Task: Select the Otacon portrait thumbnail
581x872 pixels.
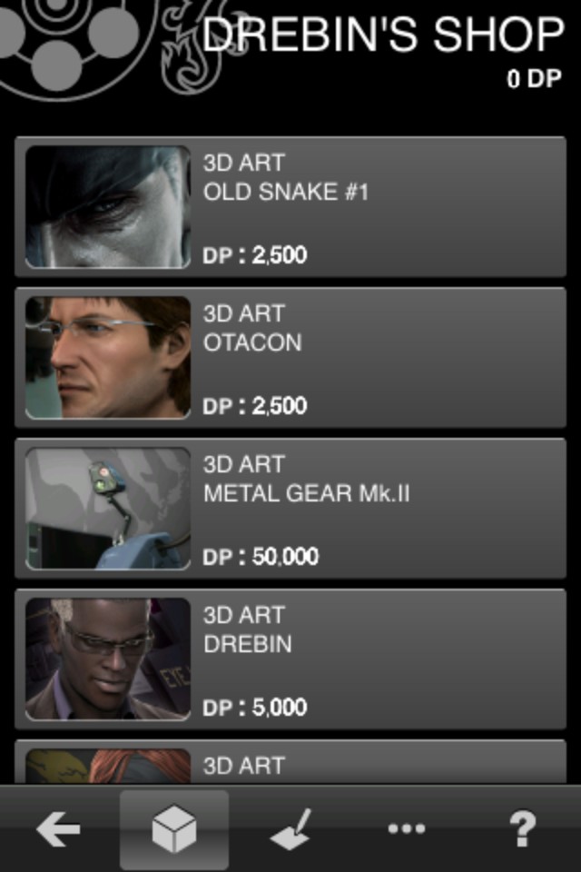Action: pyautogui.click(x=108, y=358)
